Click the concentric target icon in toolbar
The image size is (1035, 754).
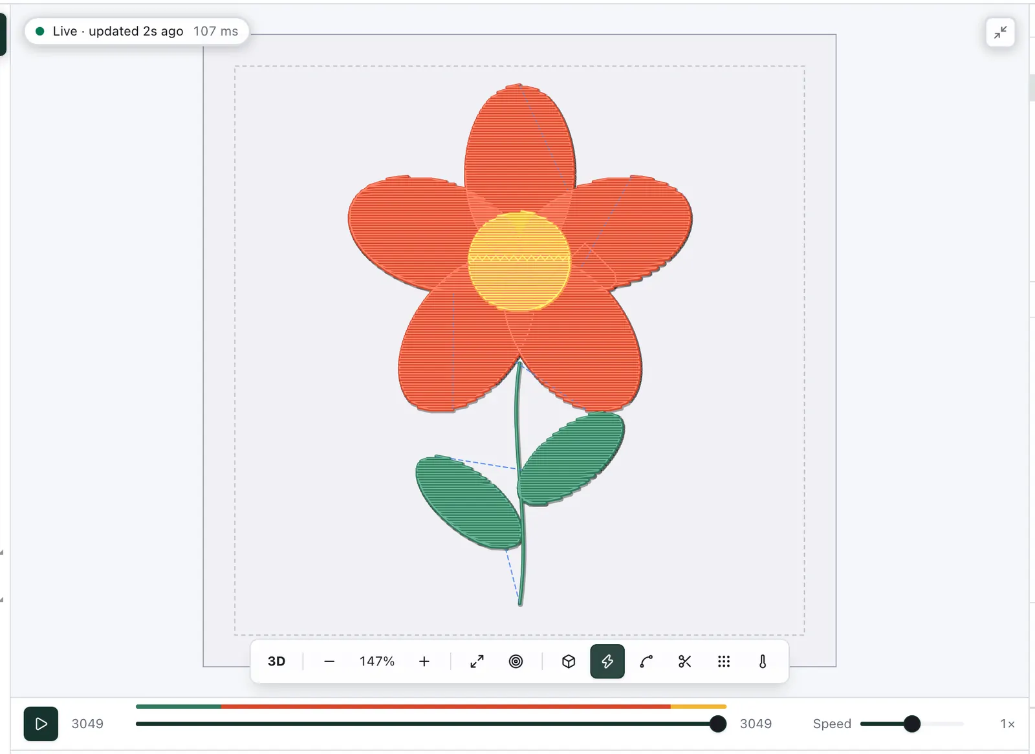pos(516,661)
